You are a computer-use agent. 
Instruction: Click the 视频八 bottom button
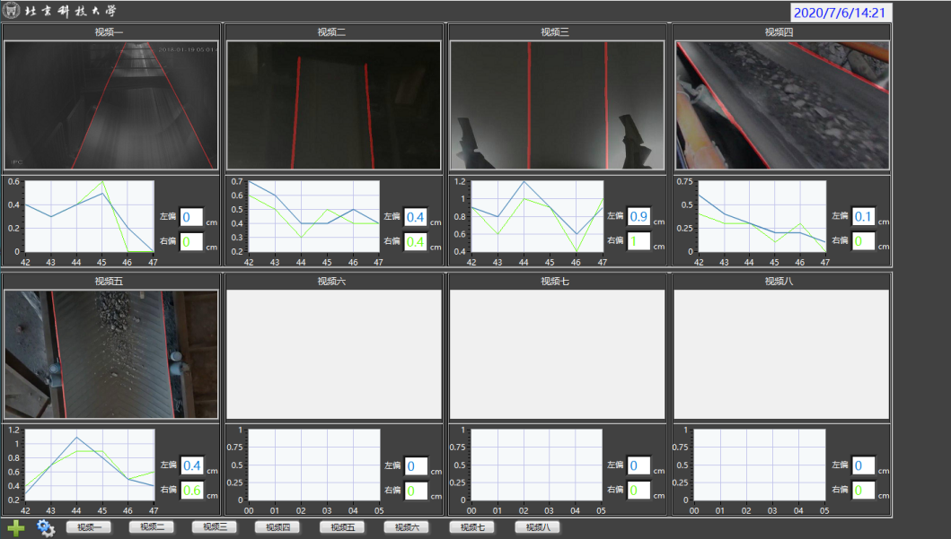click(537, 527)
